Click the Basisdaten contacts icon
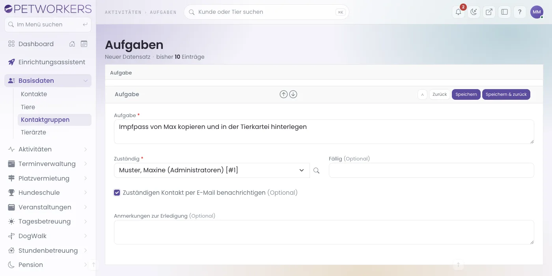This screenshot has width=552, height=276. (11, 80)
